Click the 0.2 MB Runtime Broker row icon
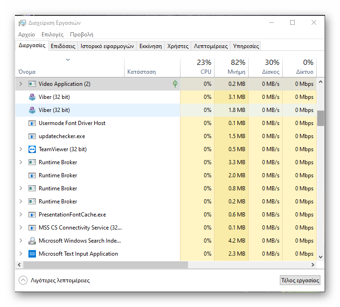340x307 pixels. (32, 202)
